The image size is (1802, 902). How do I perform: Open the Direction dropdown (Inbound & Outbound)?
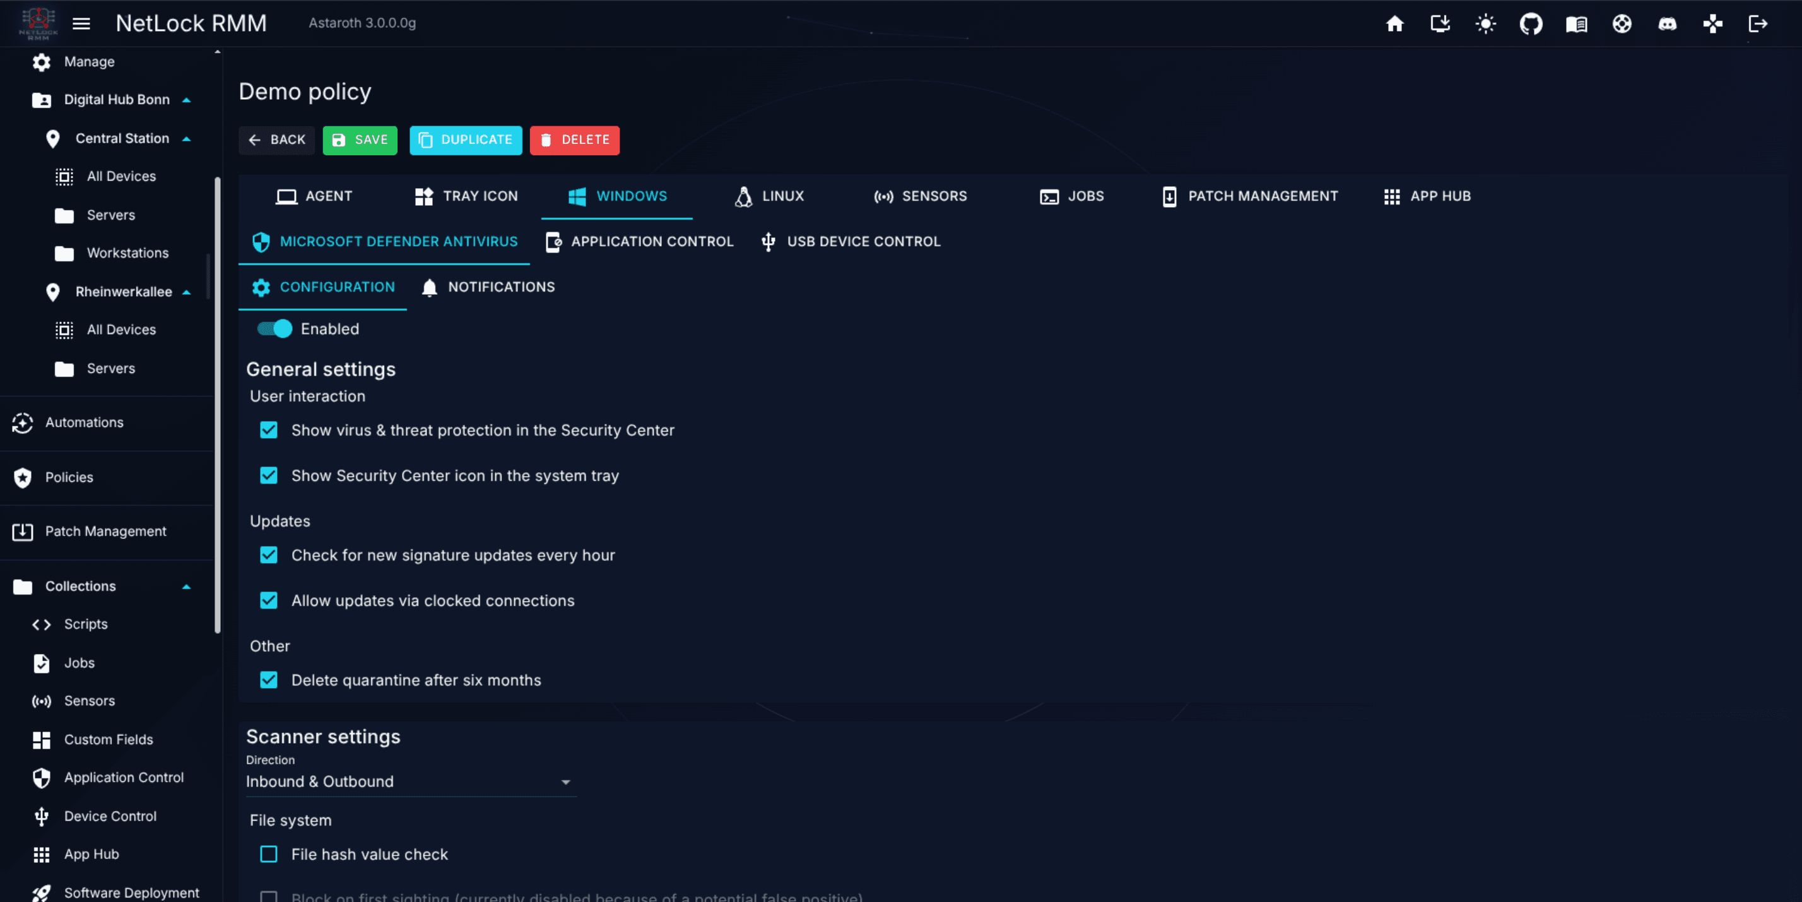click(411, 781)
